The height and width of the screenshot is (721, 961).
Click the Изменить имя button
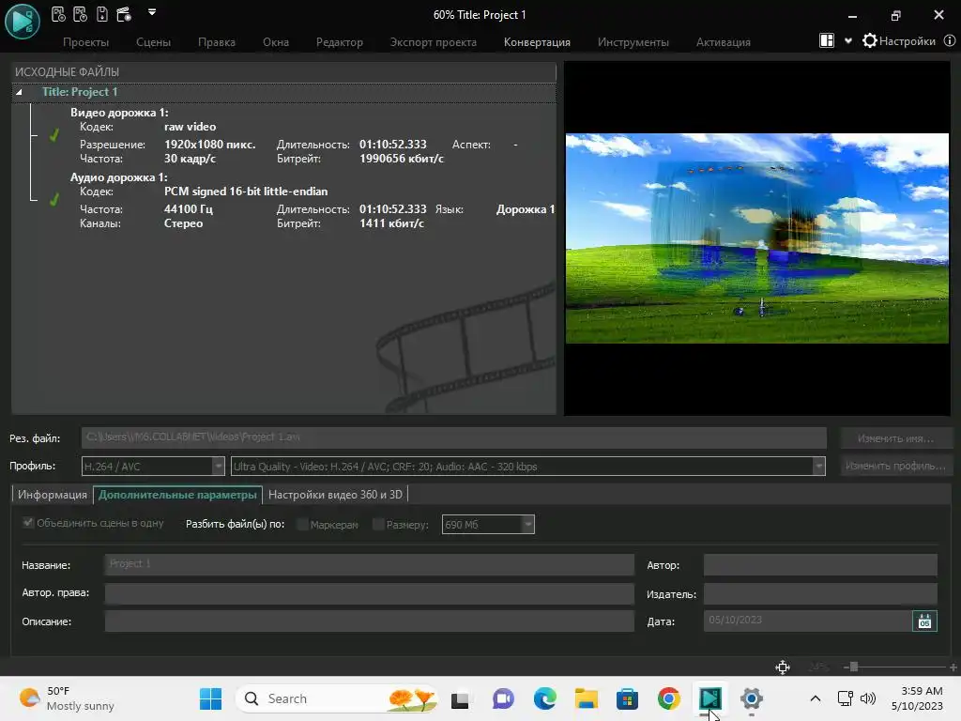896,438
